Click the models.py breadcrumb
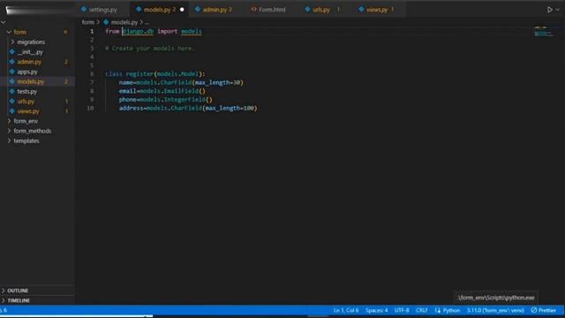 click(x=124, y=22)
